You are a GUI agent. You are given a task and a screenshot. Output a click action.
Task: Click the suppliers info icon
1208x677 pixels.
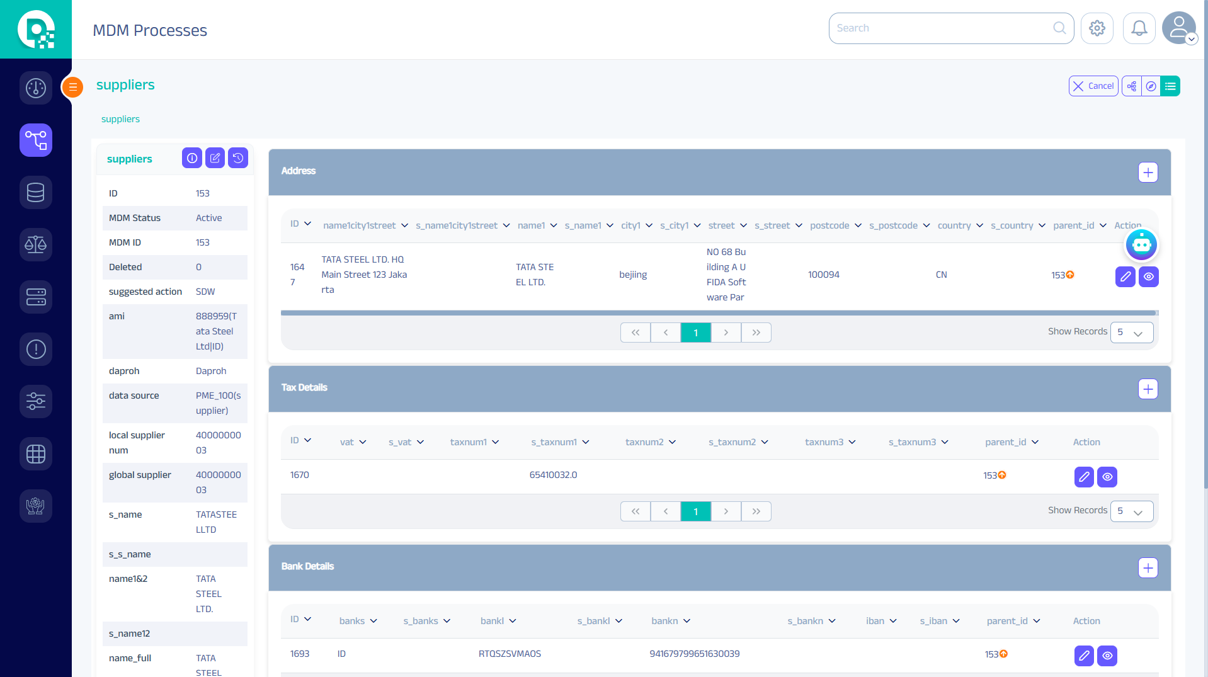(x=192, y=158)
